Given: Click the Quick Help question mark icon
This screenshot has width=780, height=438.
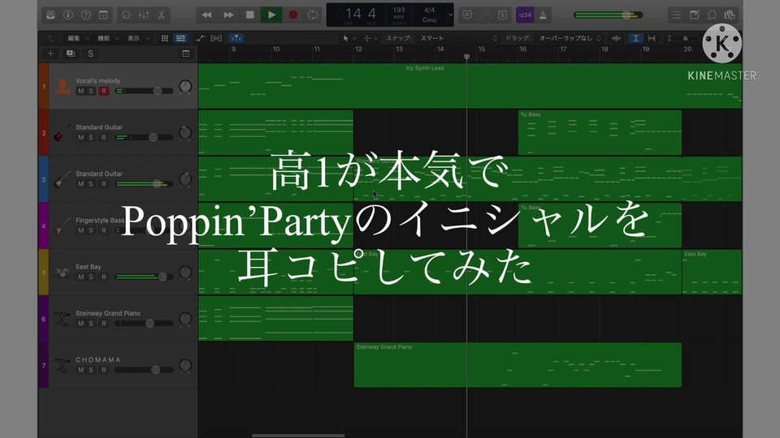Looking at the screenshot, I should pyautogui.click(x=85, y=15).
